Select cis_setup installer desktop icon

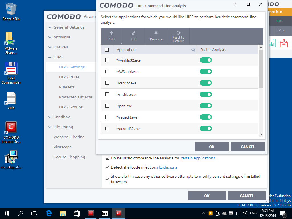pos(11,160)
